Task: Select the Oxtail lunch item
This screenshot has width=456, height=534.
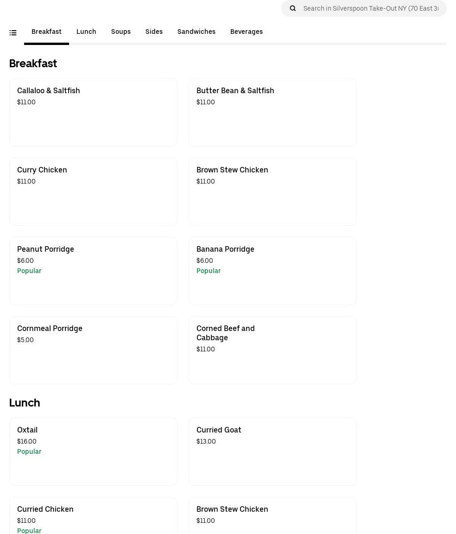Action: pyautogui.click(x=93, y=451)
